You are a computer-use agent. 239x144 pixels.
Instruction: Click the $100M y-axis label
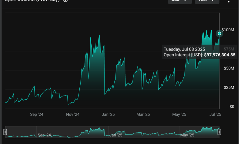228,30
